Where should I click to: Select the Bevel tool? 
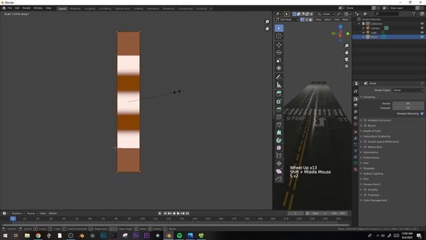[279, 109]
